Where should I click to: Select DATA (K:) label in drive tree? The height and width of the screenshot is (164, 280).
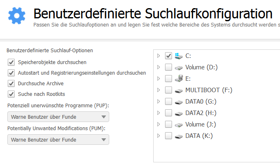click(199, 136)
